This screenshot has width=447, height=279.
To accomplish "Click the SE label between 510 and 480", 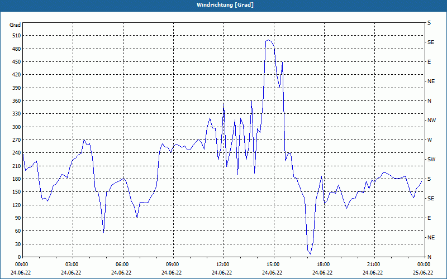I will (431, 42).
